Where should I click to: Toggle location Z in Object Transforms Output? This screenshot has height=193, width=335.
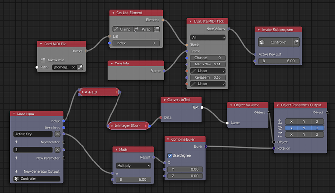317,122
